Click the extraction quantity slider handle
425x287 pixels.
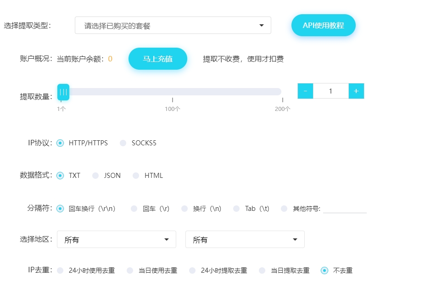[63, 92]
